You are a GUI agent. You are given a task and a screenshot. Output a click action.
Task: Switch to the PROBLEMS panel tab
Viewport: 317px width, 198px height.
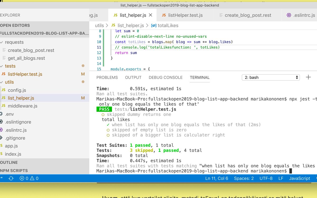107,77
